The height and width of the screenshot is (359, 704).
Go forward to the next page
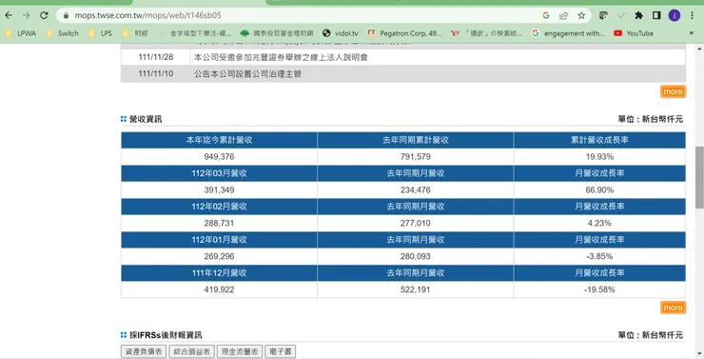[26, 15]
